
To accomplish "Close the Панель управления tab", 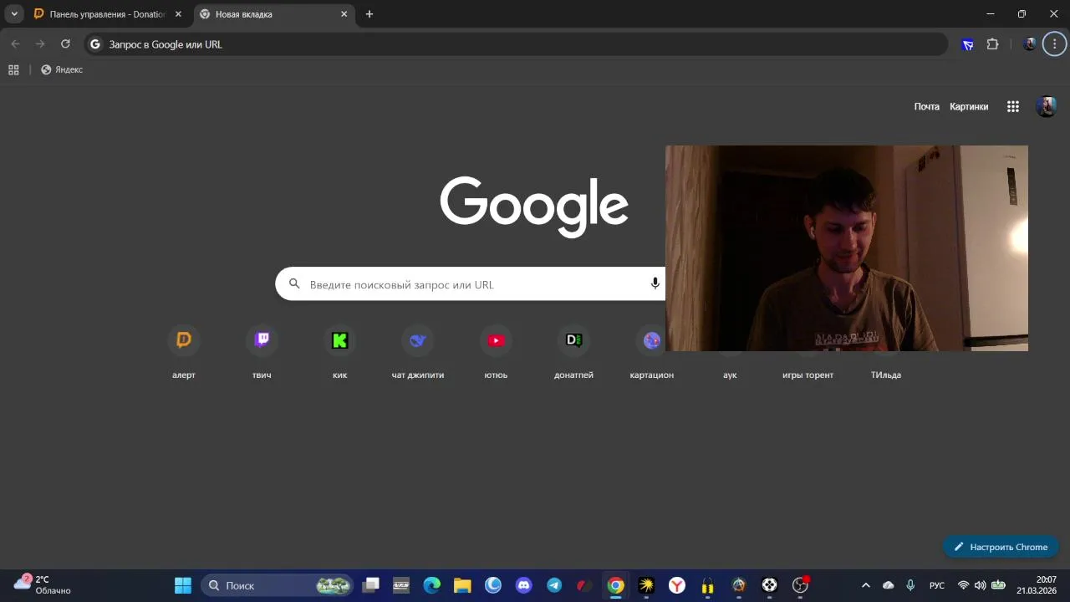I will point(178,14).
